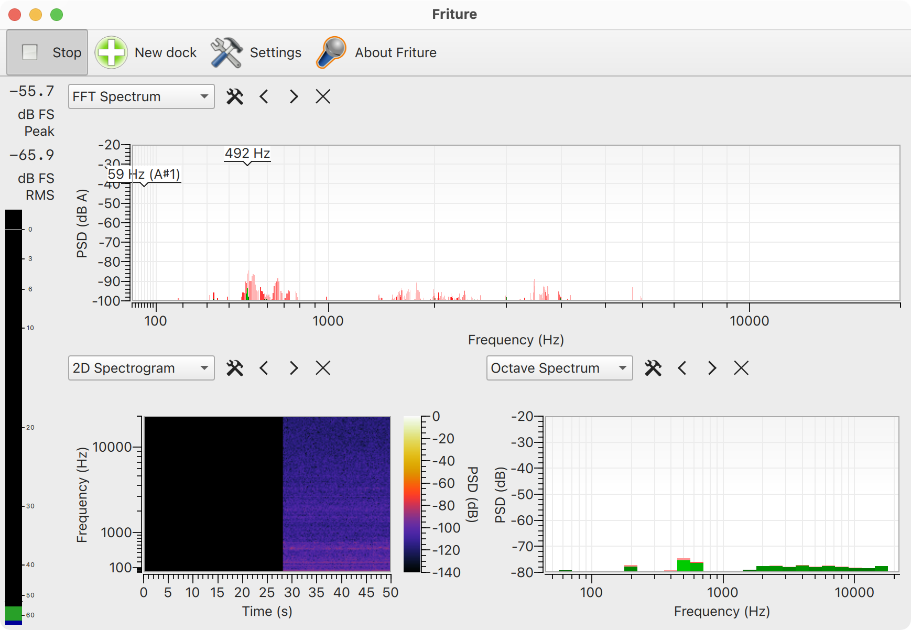Click the About Friture toolbar label
Viewport: 911px width, 630px height.
tap(396, 52)
